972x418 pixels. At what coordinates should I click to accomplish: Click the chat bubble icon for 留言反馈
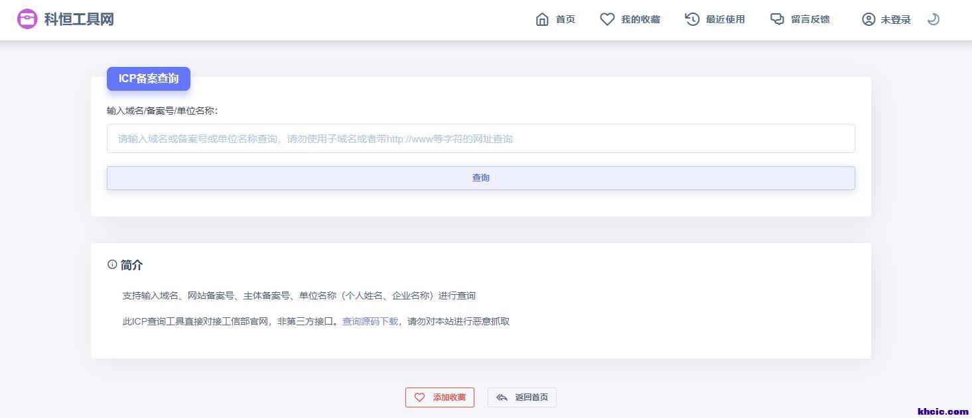click(x=777, y=19)
